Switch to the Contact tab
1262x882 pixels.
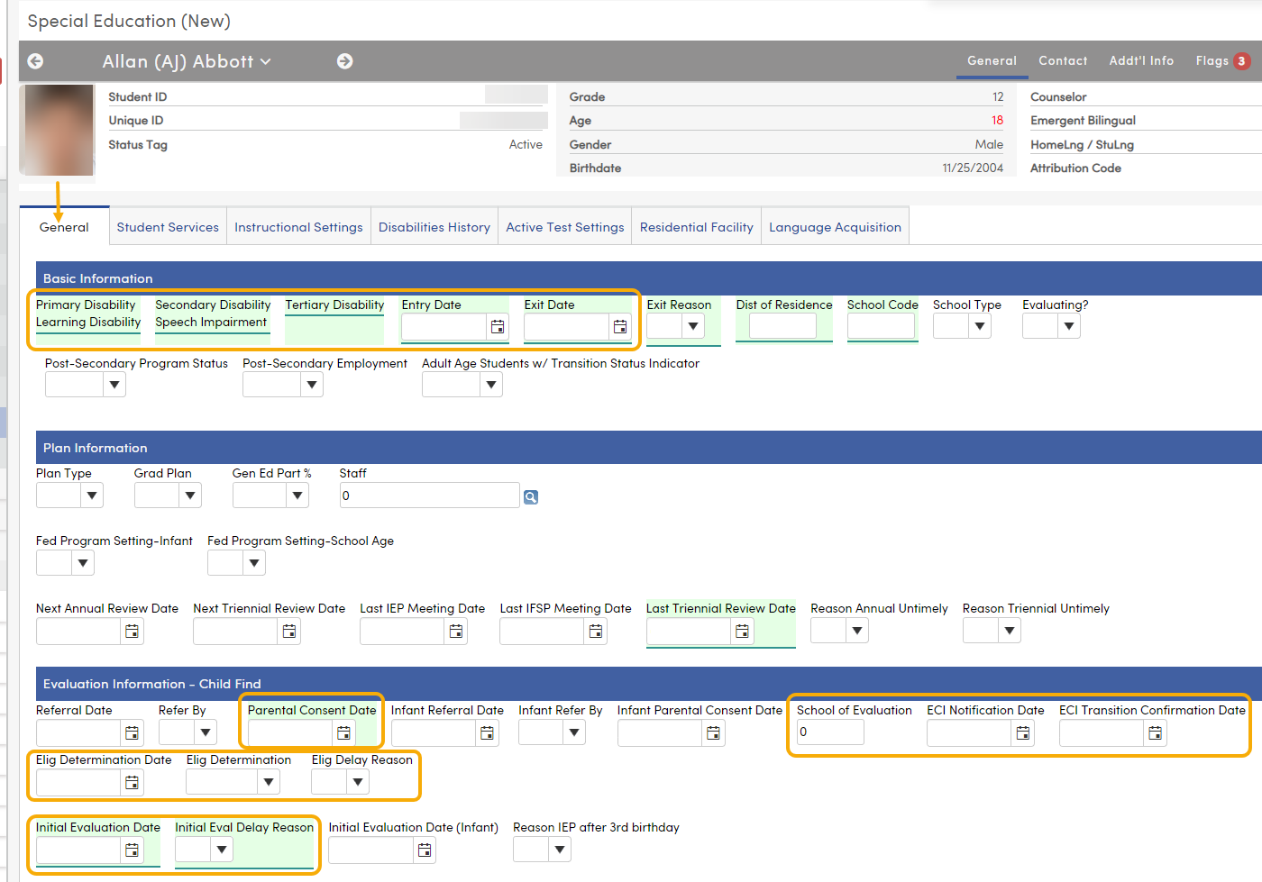[1063, 61]
